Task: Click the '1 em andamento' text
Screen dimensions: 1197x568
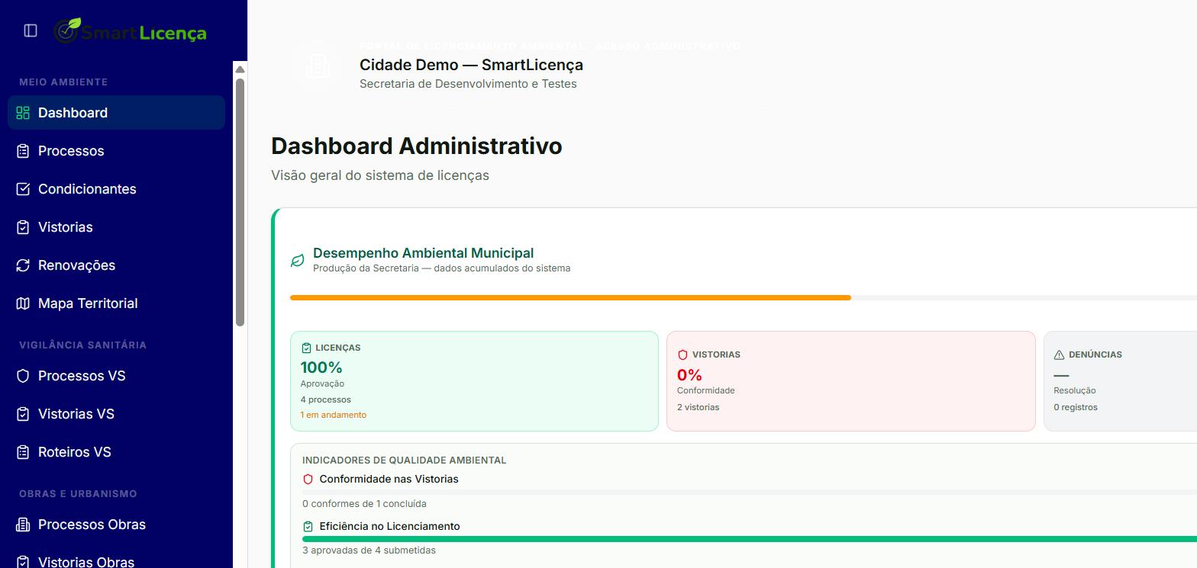Action: coord(333,415)
